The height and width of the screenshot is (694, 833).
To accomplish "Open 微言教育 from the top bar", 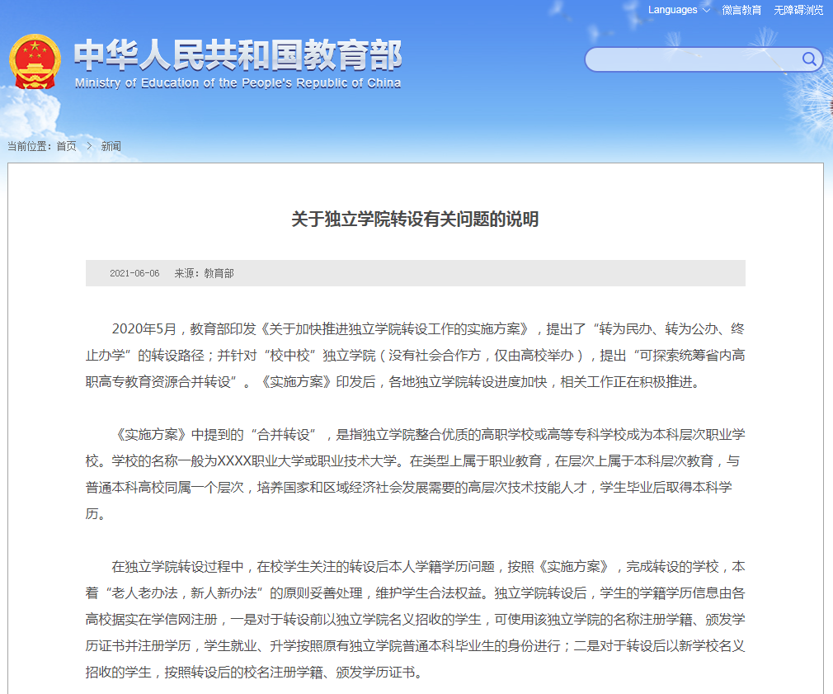I will (741, 10).
